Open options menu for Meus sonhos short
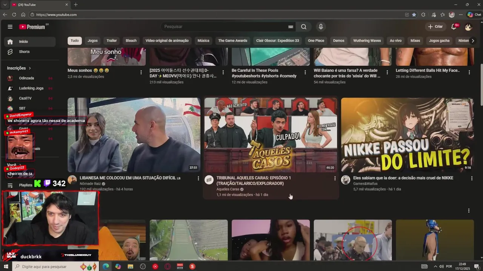This screenshot has width=483, height=271. click(141, 72)
